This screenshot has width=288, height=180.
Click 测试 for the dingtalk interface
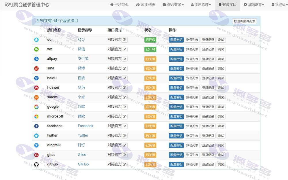click(x=221, y=145)
